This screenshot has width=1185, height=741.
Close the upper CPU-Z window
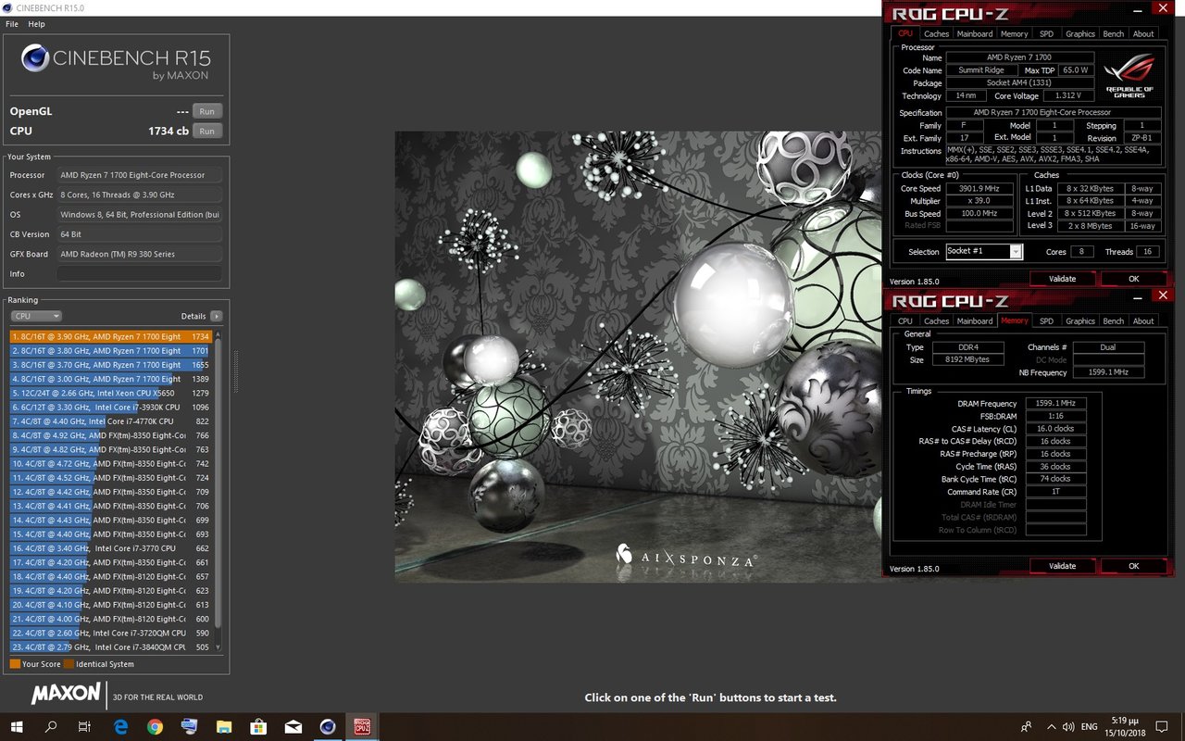(x=1163, y=8)
